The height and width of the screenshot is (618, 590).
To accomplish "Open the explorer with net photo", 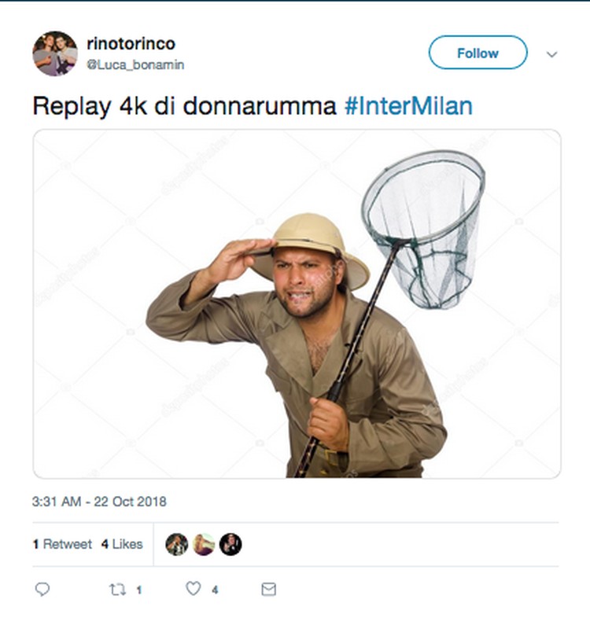I will [297, 303].
